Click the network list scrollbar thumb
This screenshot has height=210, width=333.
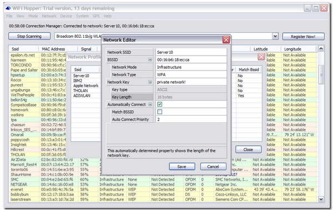(321, 75)
